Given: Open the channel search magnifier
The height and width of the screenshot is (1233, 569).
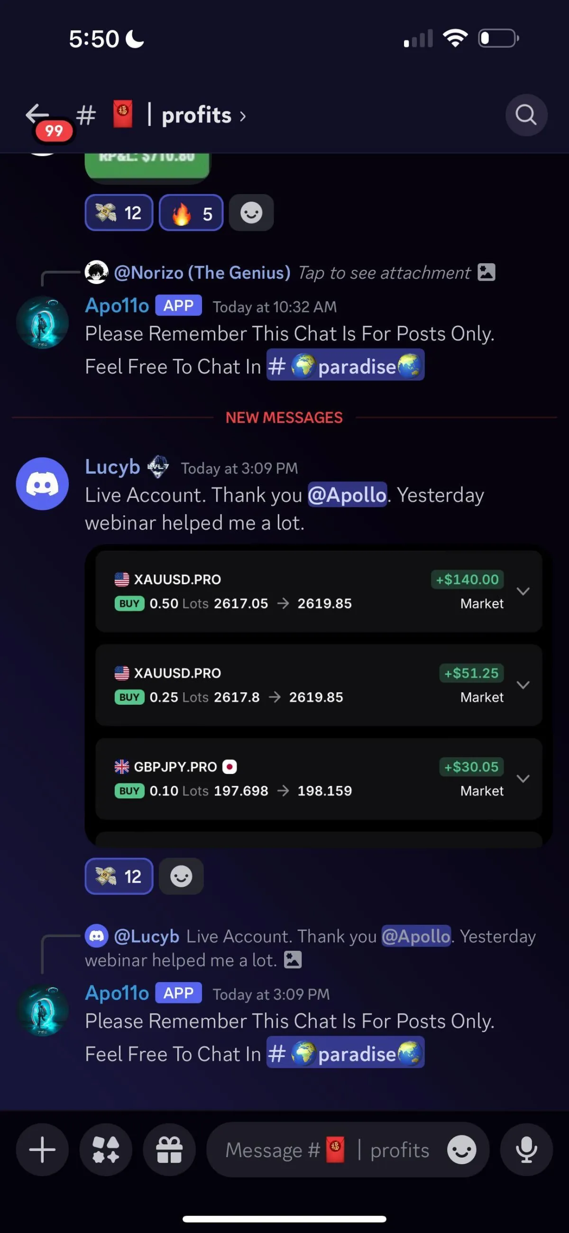Looking at the screenshot, I should point(526,115).
